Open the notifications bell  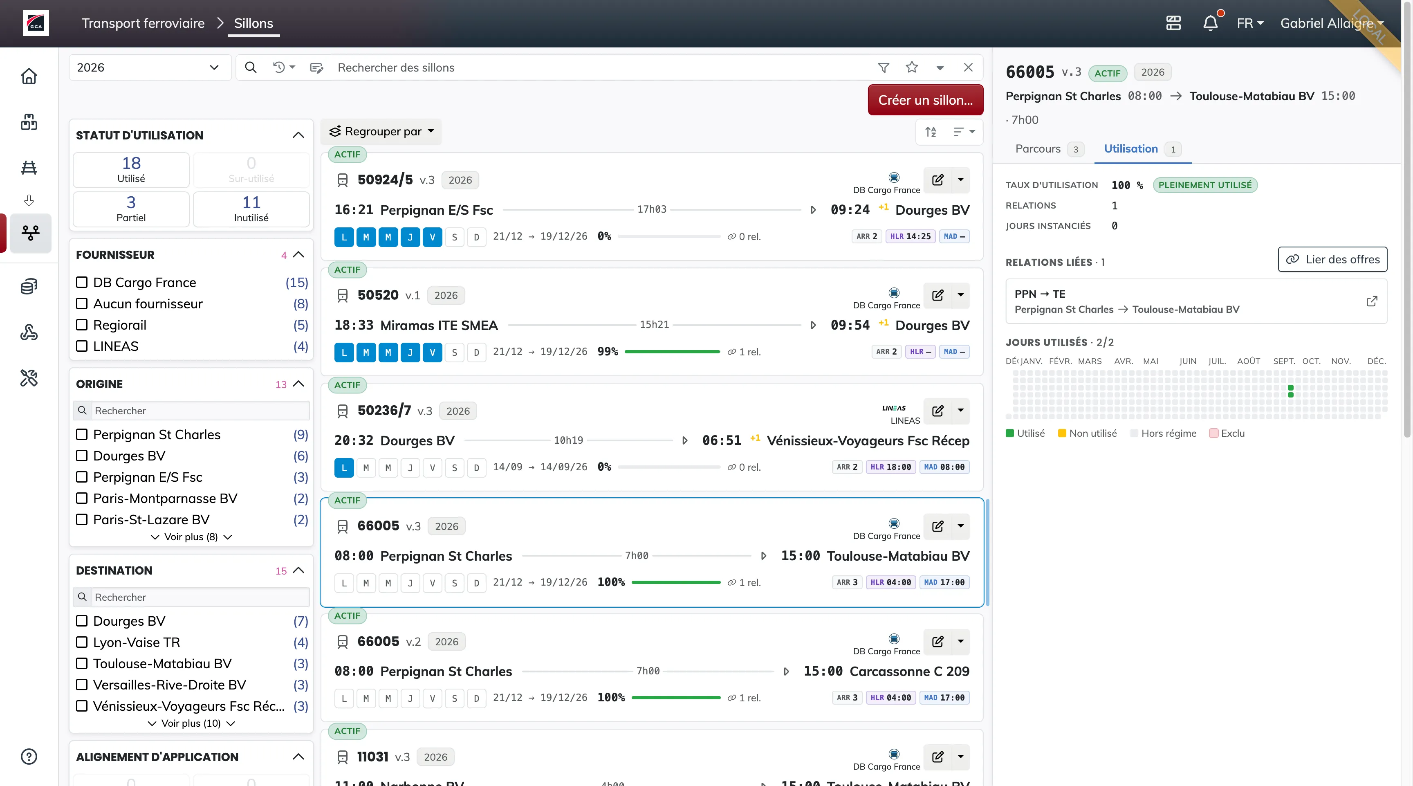pos(1210,23)
